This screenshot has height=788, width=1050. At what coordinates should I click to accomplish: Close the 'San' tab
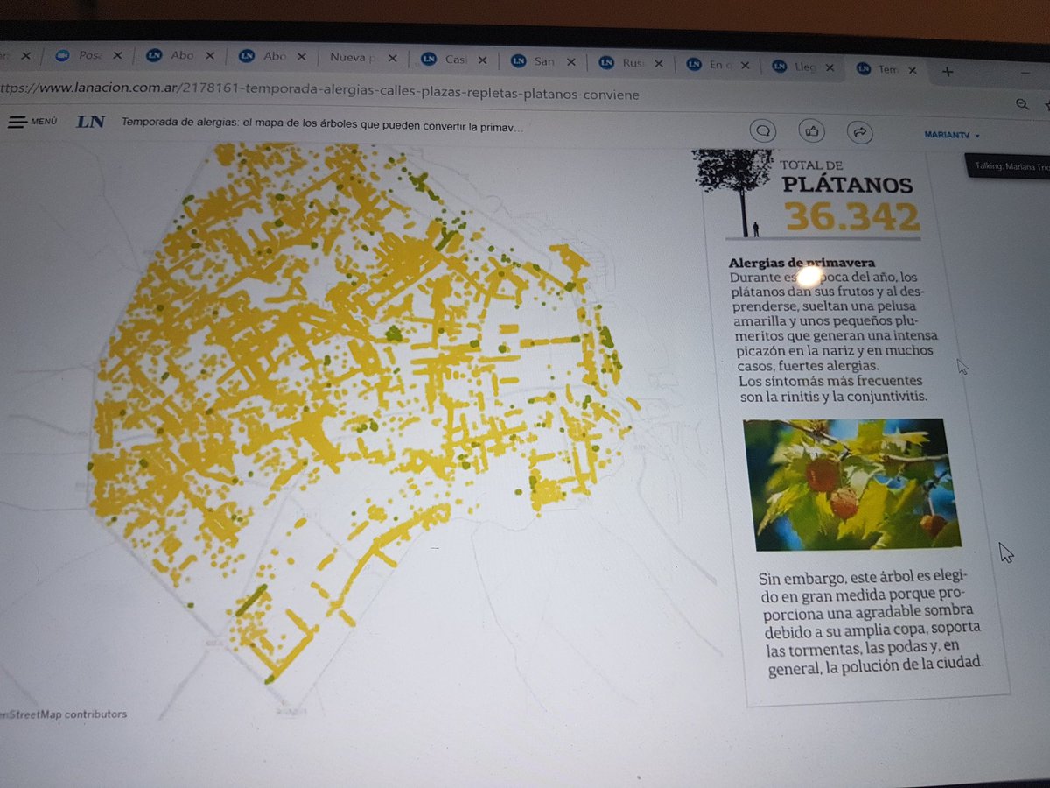pyautogui.click(x=570, y=61)
